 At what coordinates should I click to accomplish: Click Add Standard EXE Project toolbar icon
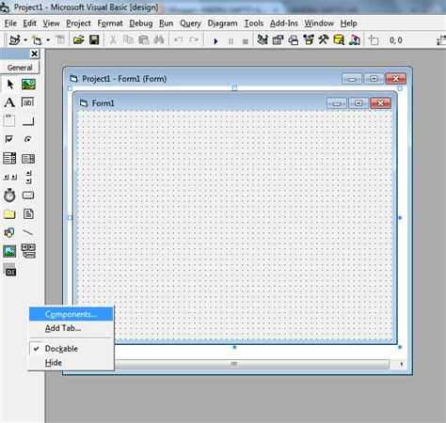(14, 40)
